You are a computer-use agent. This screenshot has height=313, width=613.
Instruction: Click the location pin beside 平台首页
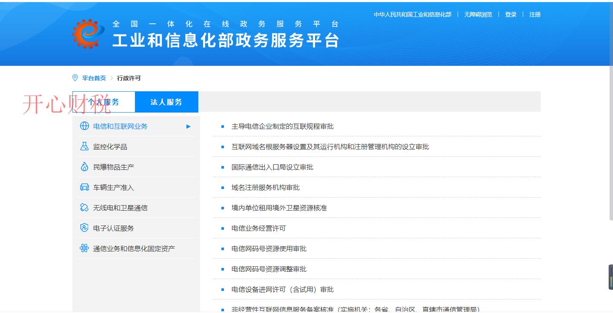click(x=74, y=77)
